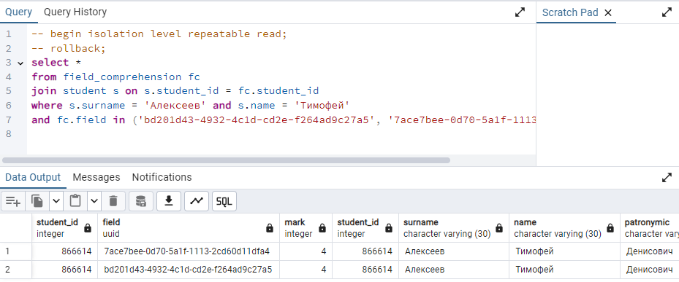Click the Delete row trash icon
Image resolution: width=679 pixels, height=282 pixels.
(x=113, y=201)
